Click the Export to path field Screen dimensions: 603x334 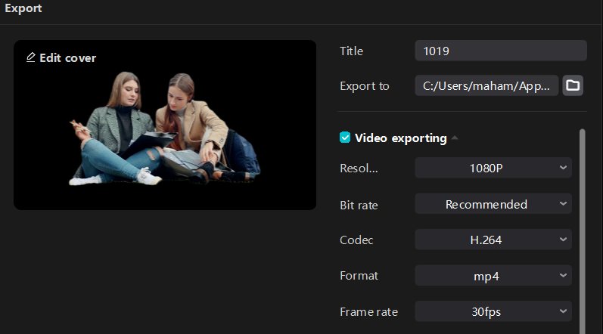tap(486, 85)
